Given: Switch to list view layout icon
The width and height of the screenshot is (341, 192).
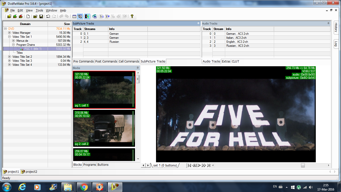Looking at the screenshot, I should point(74,16).
